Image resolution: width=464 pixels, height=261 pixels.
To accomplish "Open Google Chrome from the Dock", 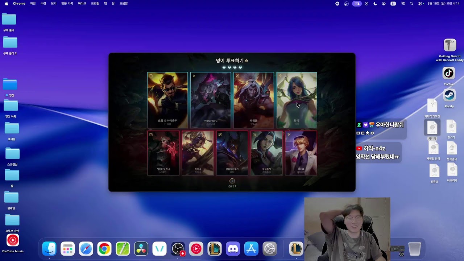I will coord(104,249).
